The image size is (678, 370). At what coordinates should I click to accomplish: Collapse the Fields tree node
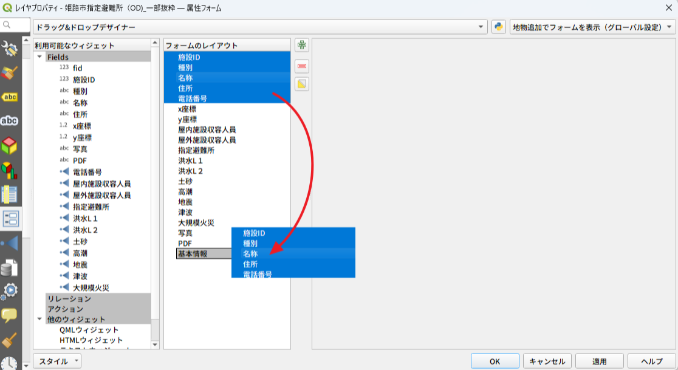coord(40,57)
